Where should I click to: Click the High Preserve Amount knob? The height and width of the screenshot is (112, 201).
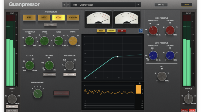tap(170, 30)
